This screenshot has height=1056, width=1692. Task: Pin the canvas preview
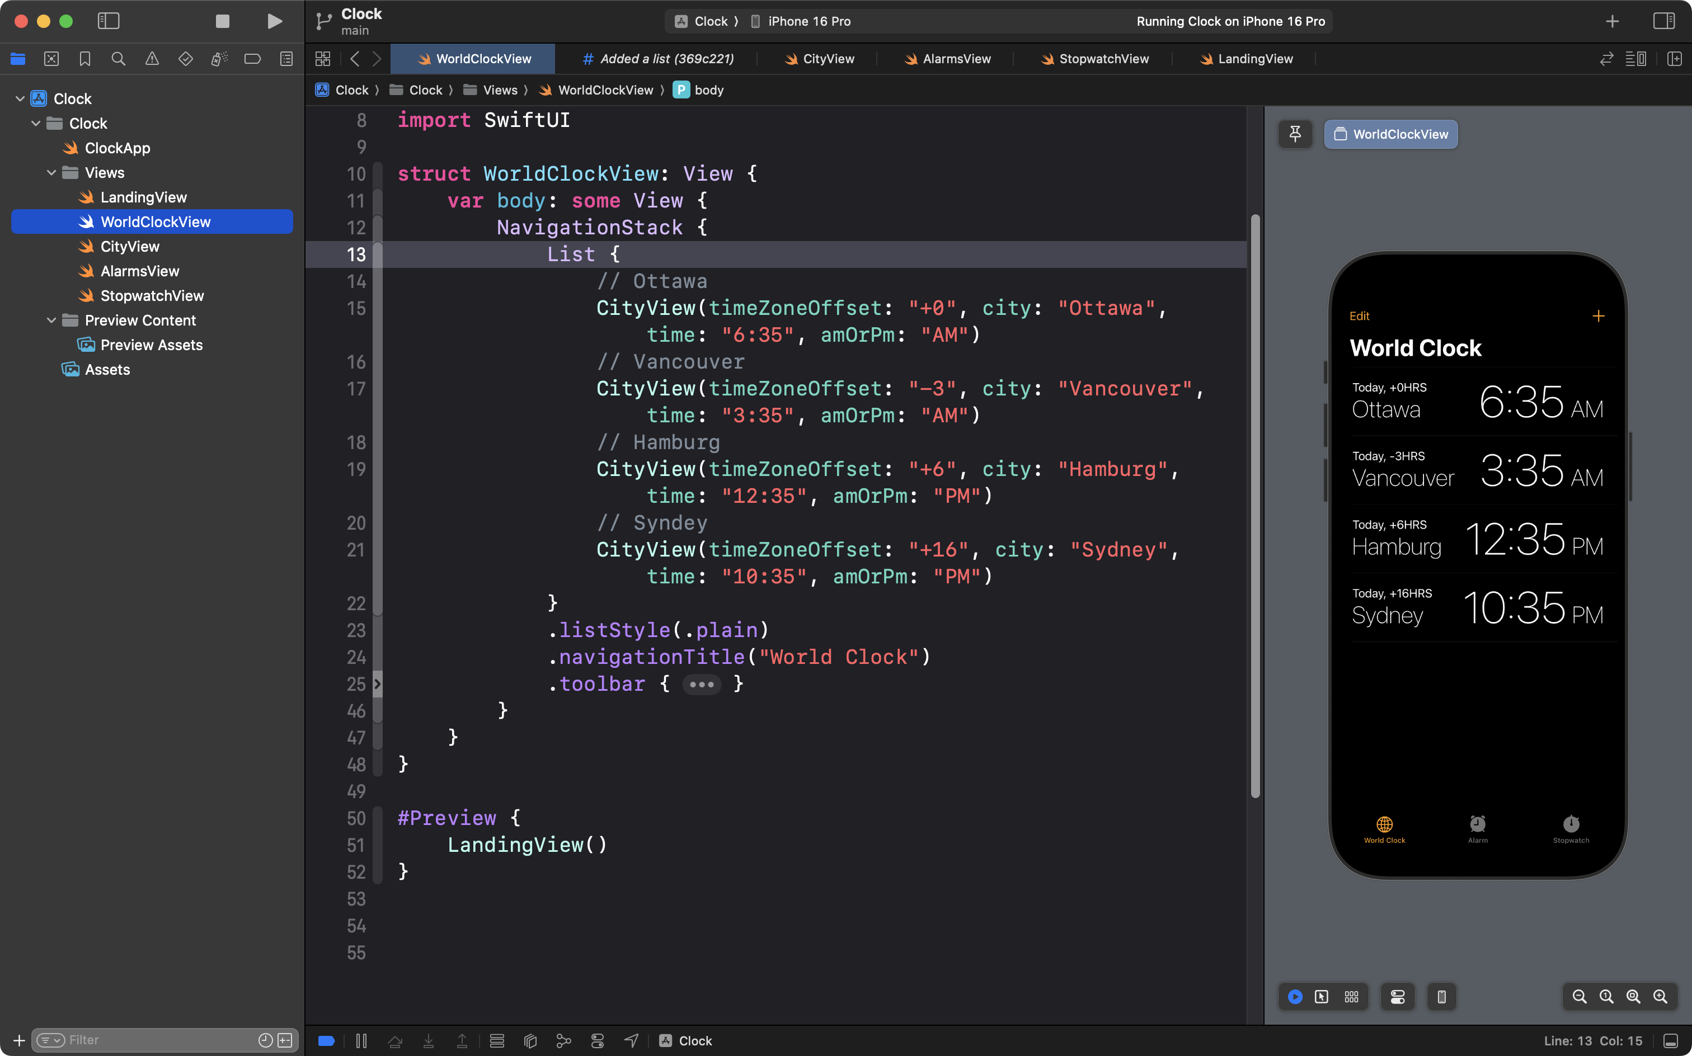pyautogui.click(x=1295, y=134)
